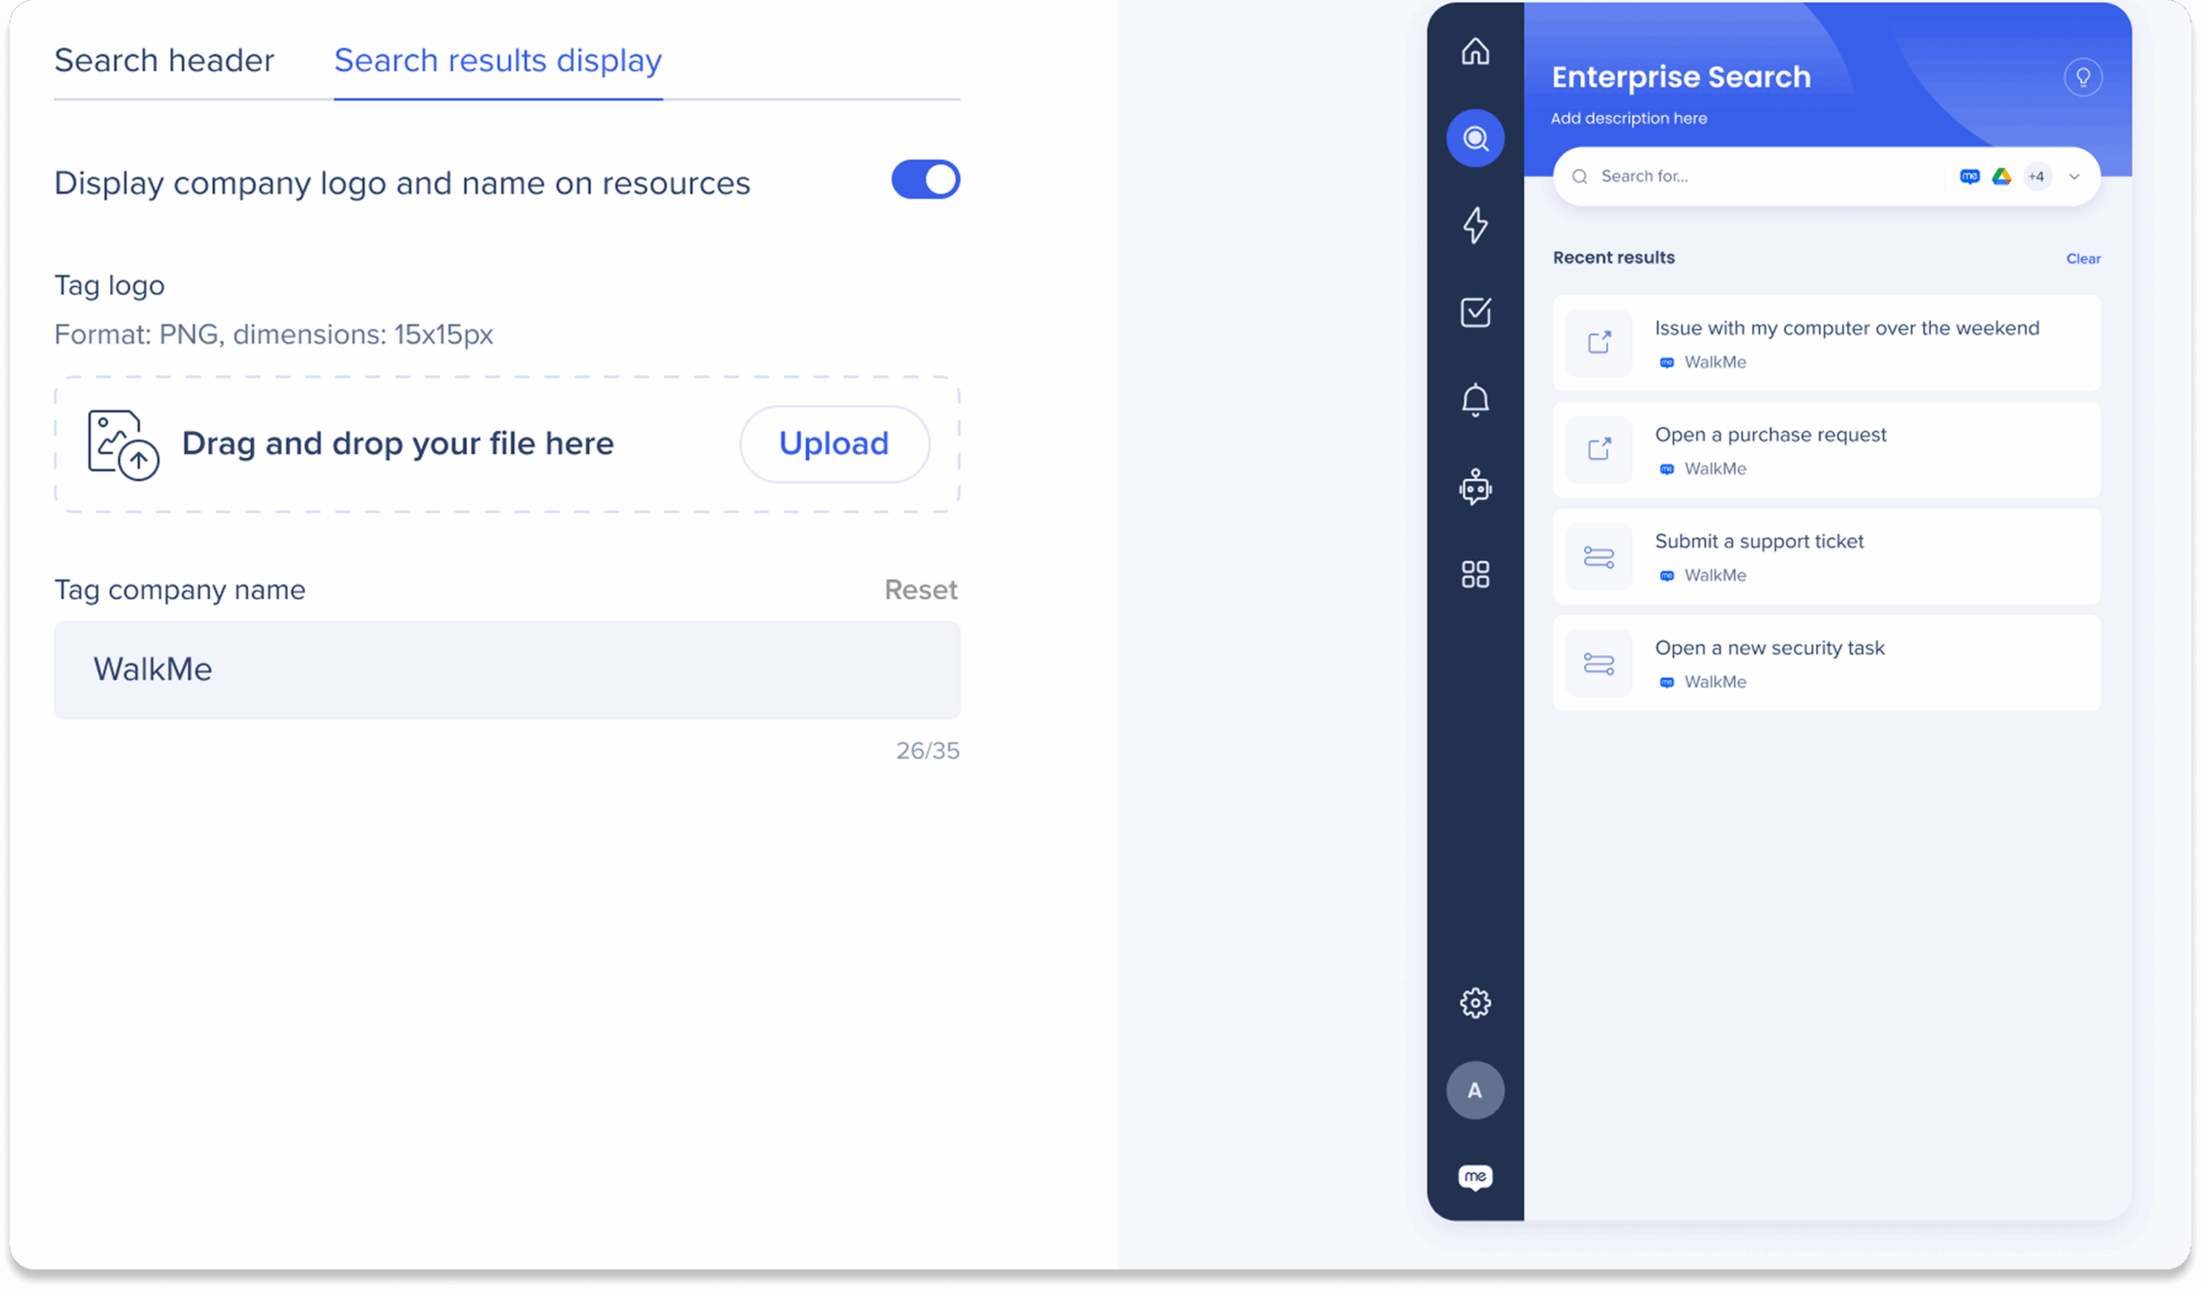Screen dimensions: 2201x1289
Task: Click the Reset link for company name
Action: point(921,590)
